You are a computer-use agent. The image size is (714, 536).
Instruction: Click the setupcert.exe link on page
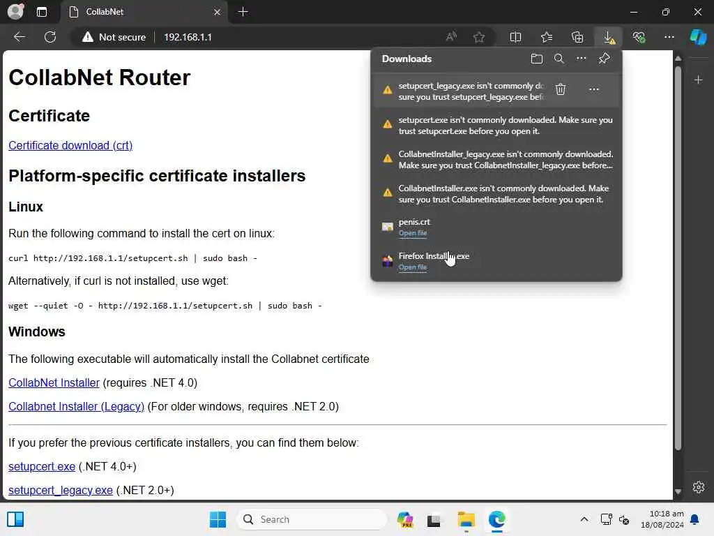click(42, 467)
